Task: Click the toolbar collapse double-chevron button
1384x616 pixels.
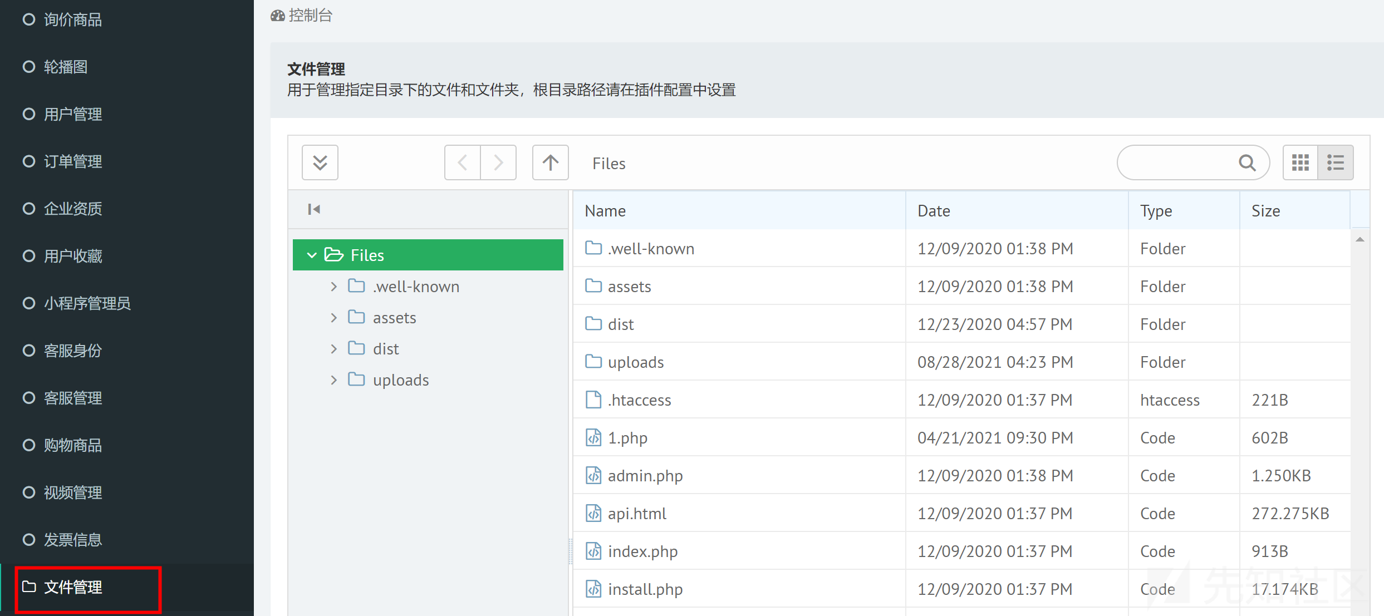Action: point(320,162)
